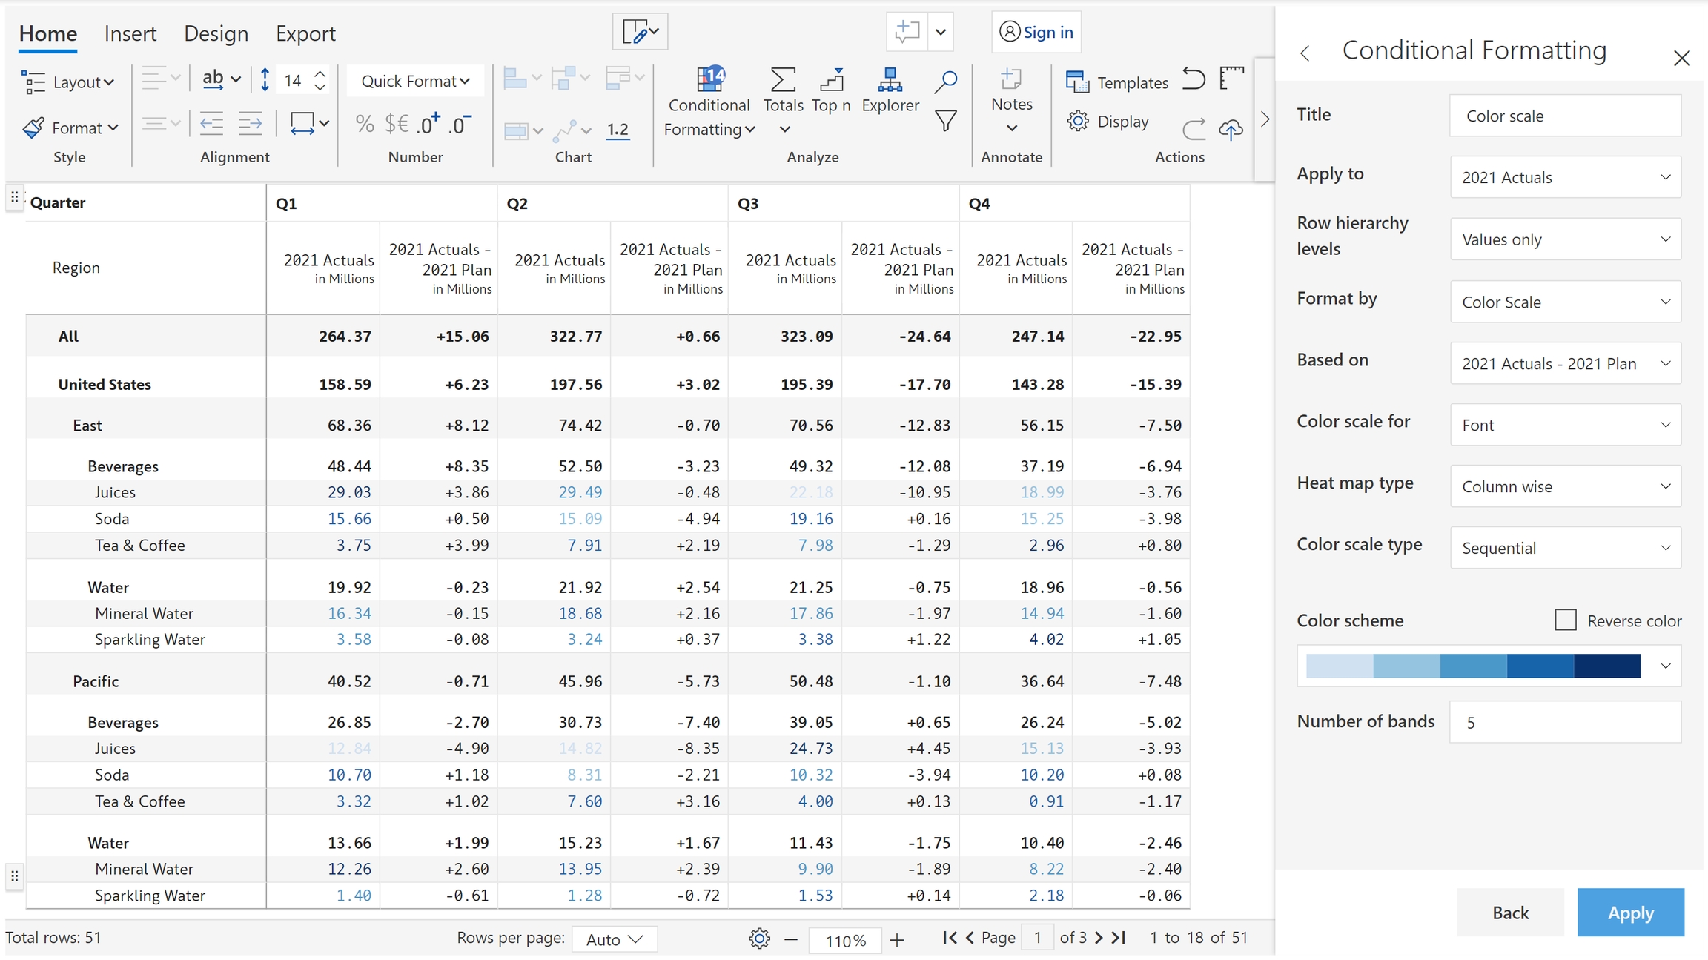Image resolution: width=1708 pixels, height=960 pixels.
Task: Click the Conditional Formatting ribbon icon
Action: tap(709, 80)
